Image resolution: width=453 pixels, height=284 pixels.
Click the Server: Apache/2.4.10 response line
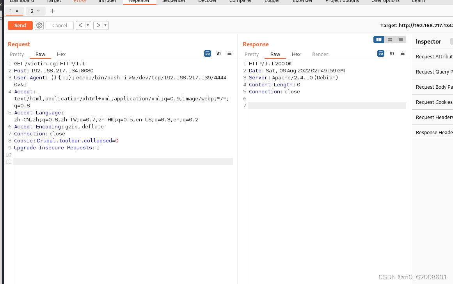[x=293, y=77]
